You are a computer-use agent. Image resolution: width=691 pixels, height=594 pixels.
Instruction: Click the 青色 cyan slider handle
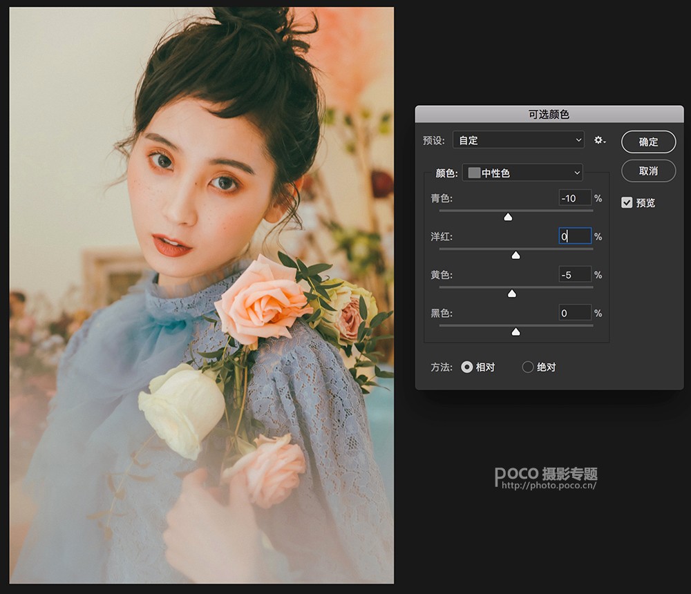(x=508, y=217)
